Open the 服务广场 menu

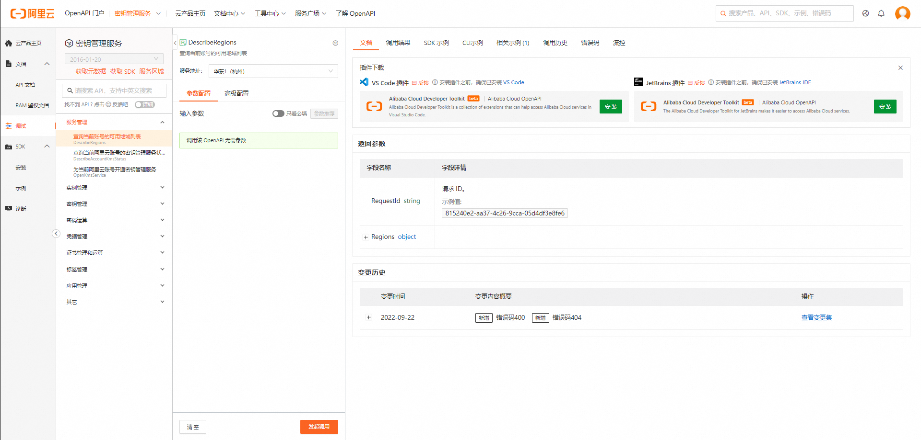click(311, 13)
